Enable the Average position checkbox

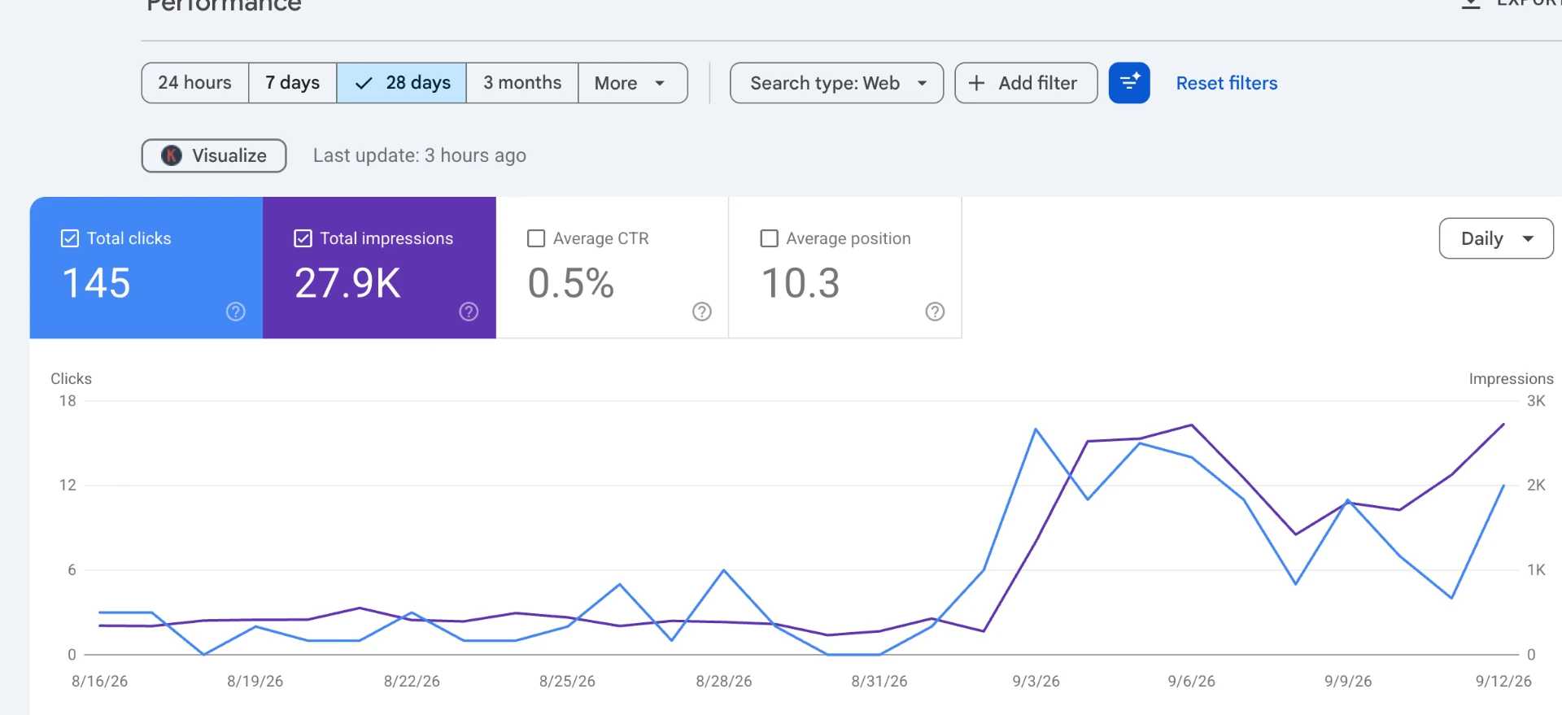[769, 238]
